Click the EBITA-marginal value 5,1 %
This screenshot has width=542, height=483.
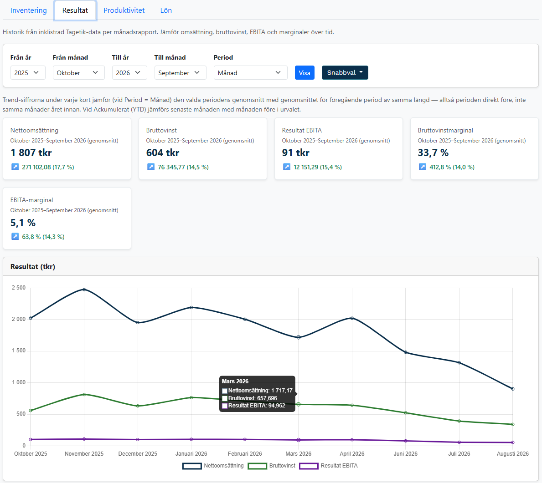coord(23,223)
